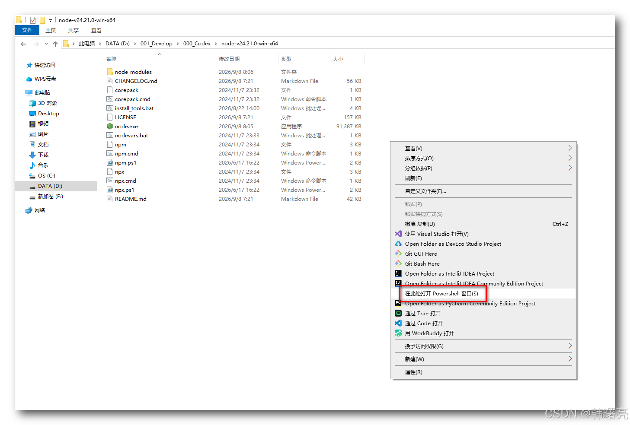The image size is (630, 425).
Task: Open 网络 in the navigation pane
Action: point(39,210)
